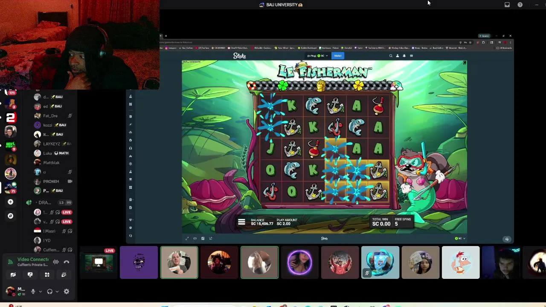
Task: Open the Stake game hamburger menu
Action: [x=241, y=222]
